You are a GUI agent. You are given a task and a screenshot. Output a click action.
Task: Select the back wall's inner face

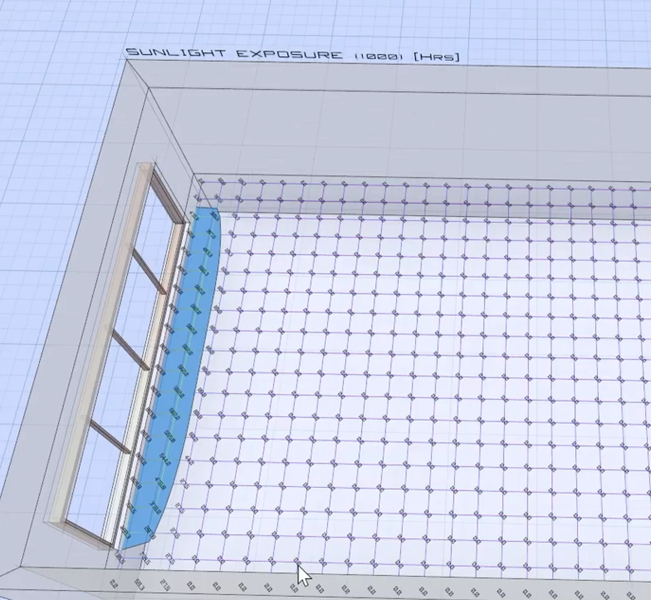[x=380, y=136]
